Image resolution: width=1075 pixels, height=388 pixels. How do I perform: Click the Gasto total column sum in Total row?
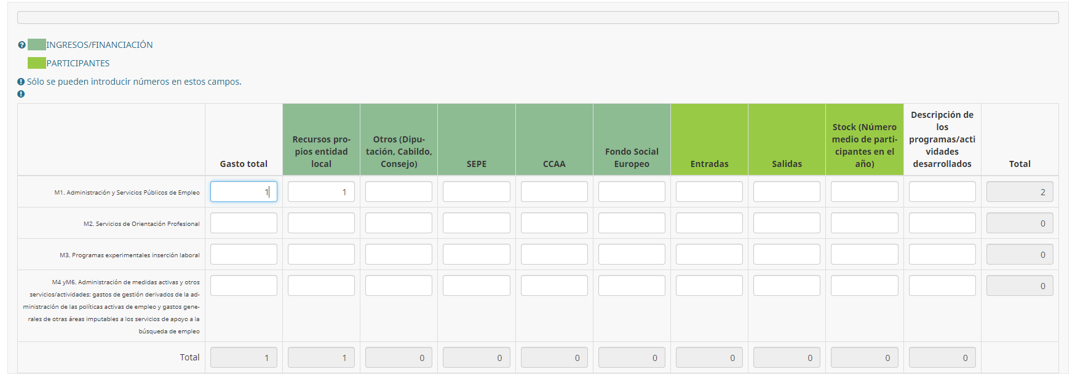pos(244,357)
